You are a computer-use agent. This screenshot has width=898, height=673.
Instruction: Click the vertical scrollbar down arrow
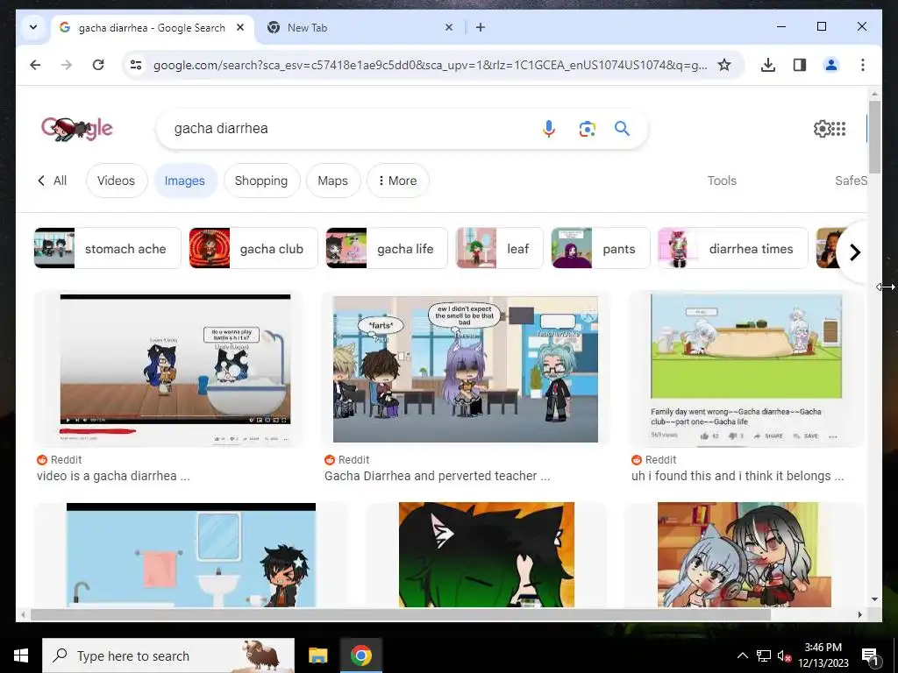point(874,599)
